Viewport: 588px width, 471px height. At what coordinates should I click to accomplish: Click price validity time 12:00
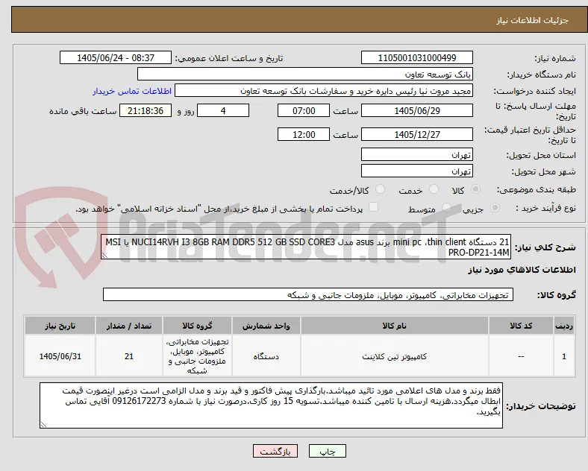click(304, 134)
